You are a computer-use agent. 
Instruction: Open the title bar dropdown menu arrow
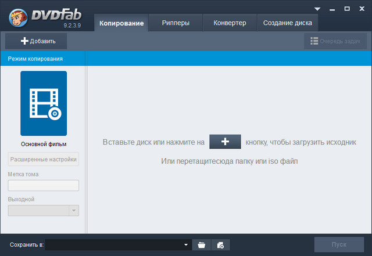317,9
